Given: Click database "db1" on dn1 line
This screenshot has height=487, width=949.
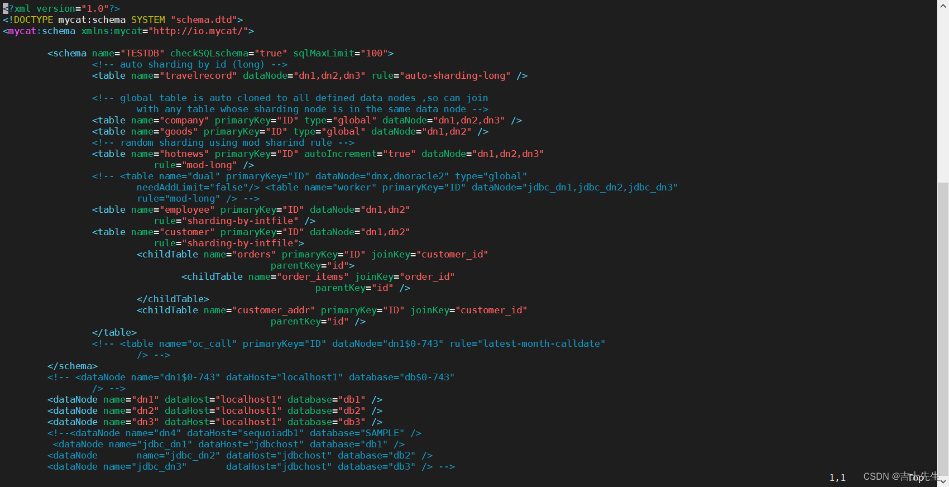Looking at the screenshot, I should (x=352, y=399).
